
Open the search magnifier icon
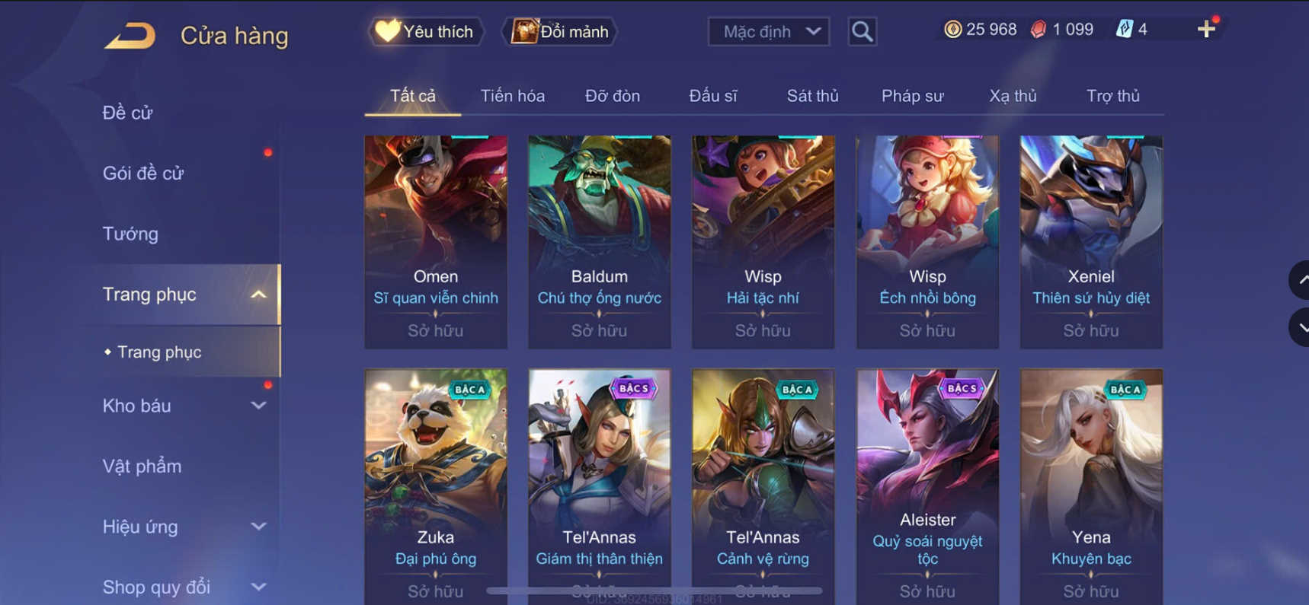(862, 31)
